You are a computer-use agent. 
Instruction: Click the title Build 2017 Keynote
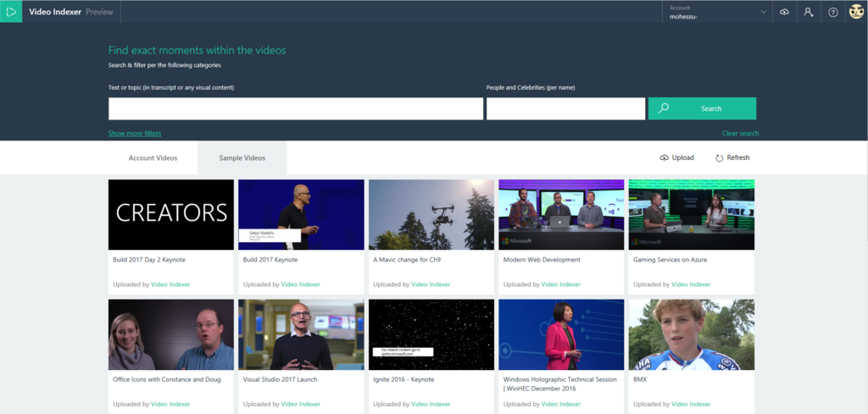tap(270, 260)
